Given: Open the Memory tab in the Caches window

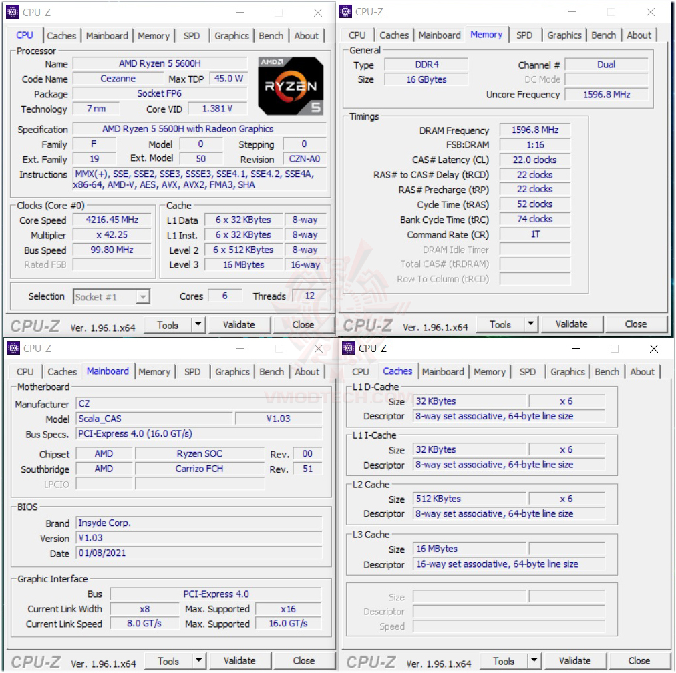Looking at the screenshot, I should click(x=490, y=371).
